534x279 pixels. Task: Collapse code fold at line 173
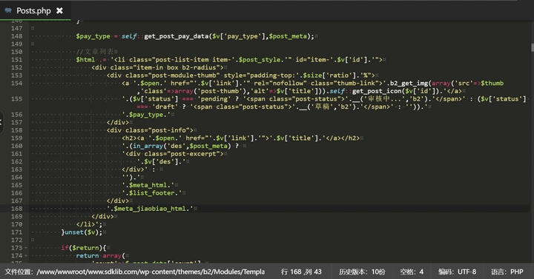[x=26, y=248]
